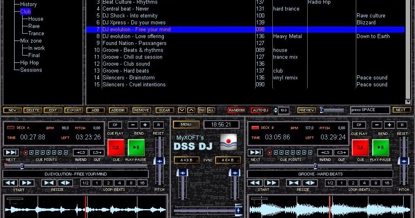Click Deck A red CUE button
The width and height of the screenshot is (415, 218).
(x=116, y=147)
